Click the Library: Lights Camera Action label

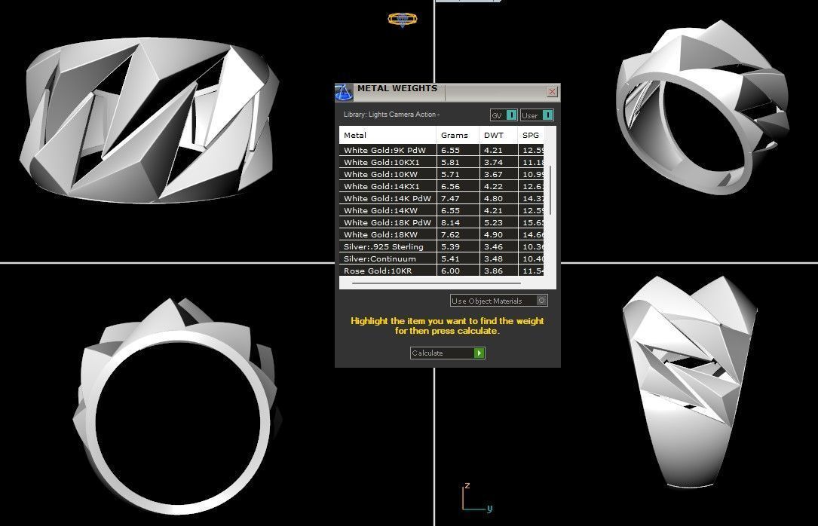coord(392,114)
